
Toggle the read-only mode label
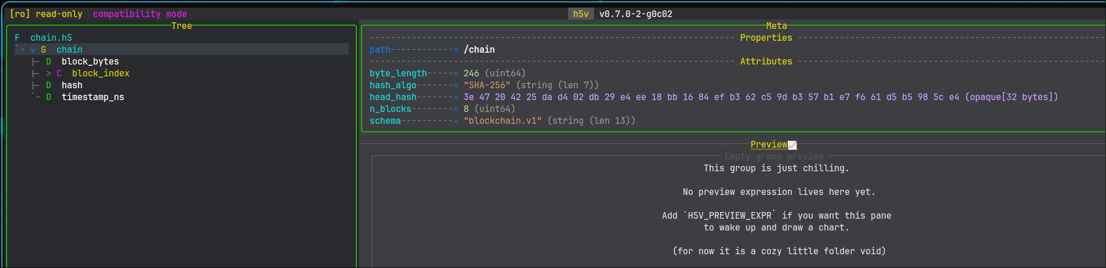[x=59, y=14]
